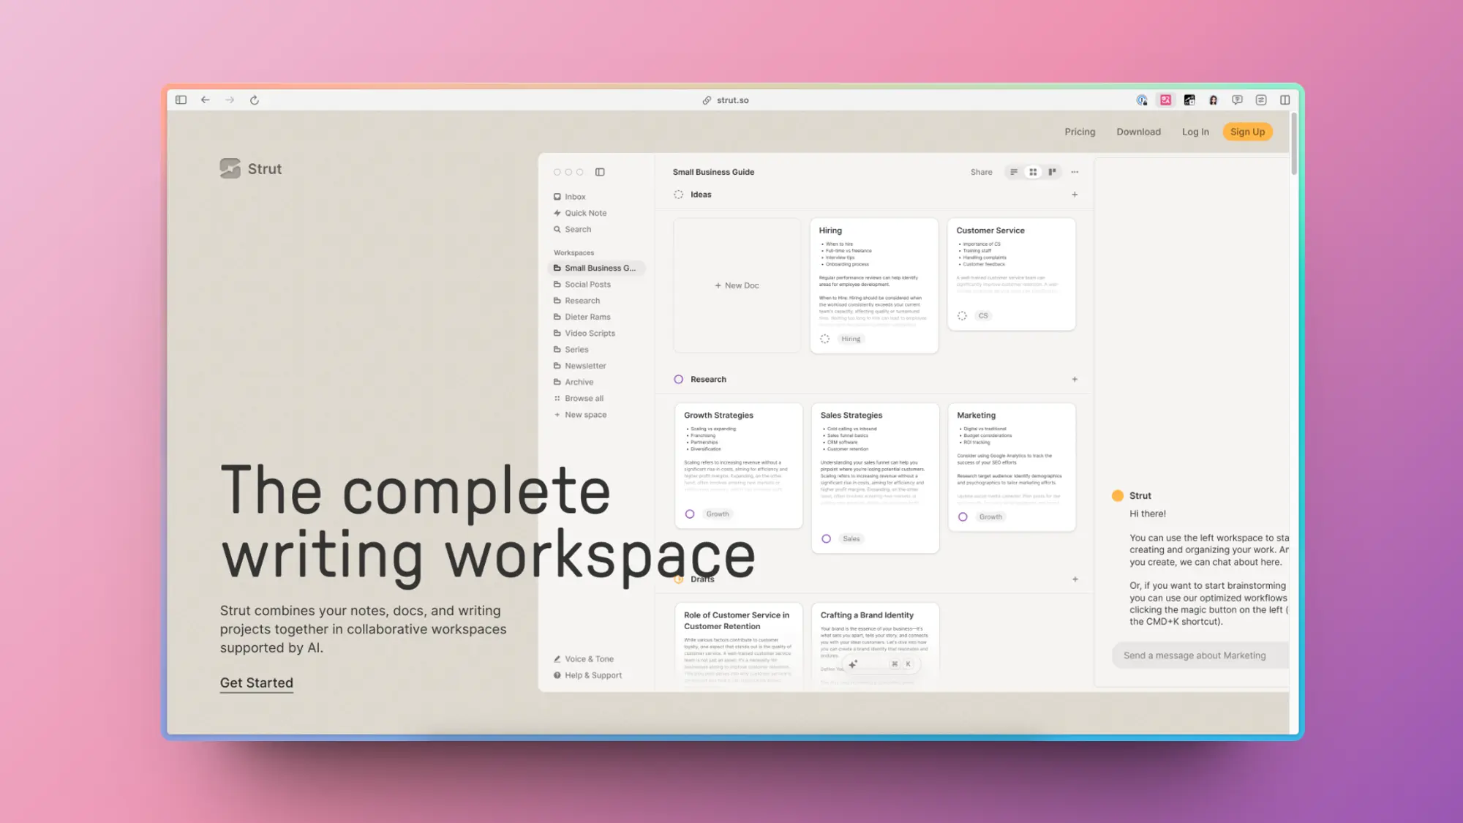Click the magic sparkle button
Screen dimensions: 1463x823
point(853,664)
